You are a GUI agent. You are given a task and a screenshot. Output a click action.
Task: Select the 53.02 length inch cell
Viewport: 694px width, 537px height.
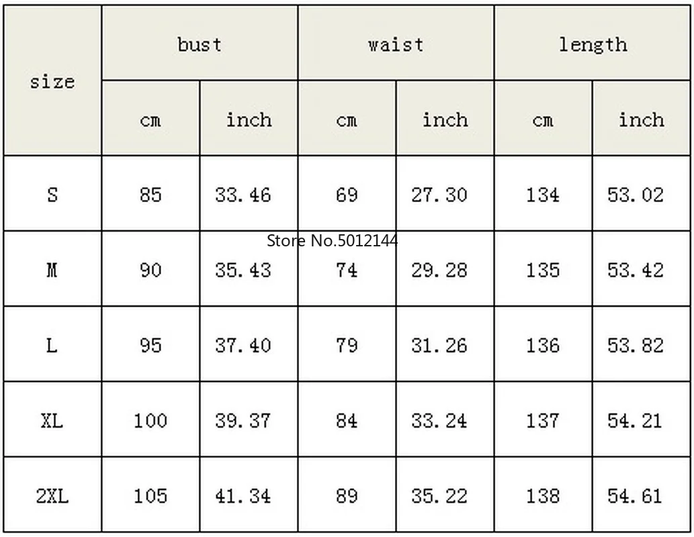636,195
